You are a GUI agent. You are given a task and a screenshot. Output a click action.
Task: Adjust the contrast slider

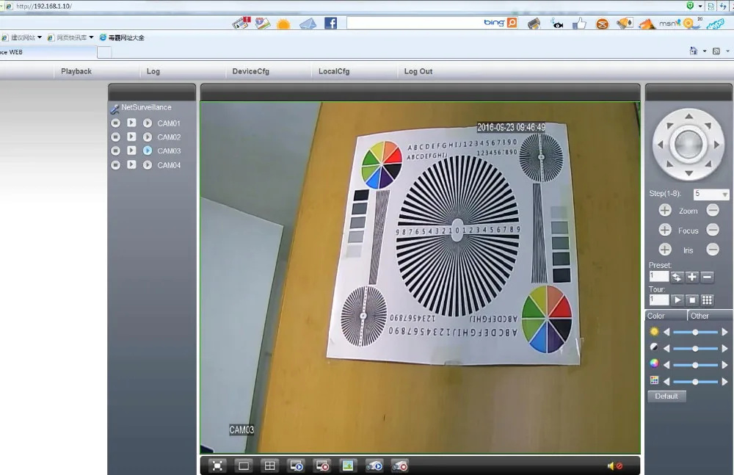[x=695, y=349]
